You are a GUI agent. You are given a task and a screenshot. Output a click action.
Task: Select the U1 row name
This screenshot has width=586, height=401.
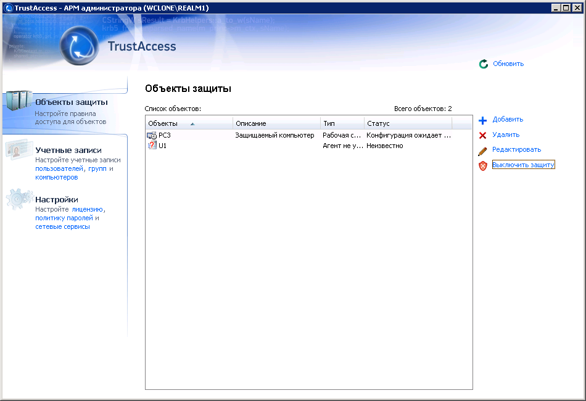[162, 146]
